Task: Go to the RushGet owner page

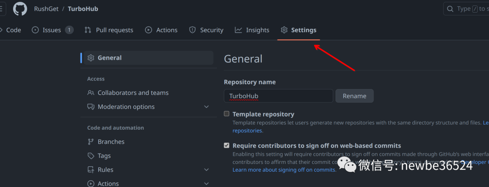Action: click(x=47, y=9)
